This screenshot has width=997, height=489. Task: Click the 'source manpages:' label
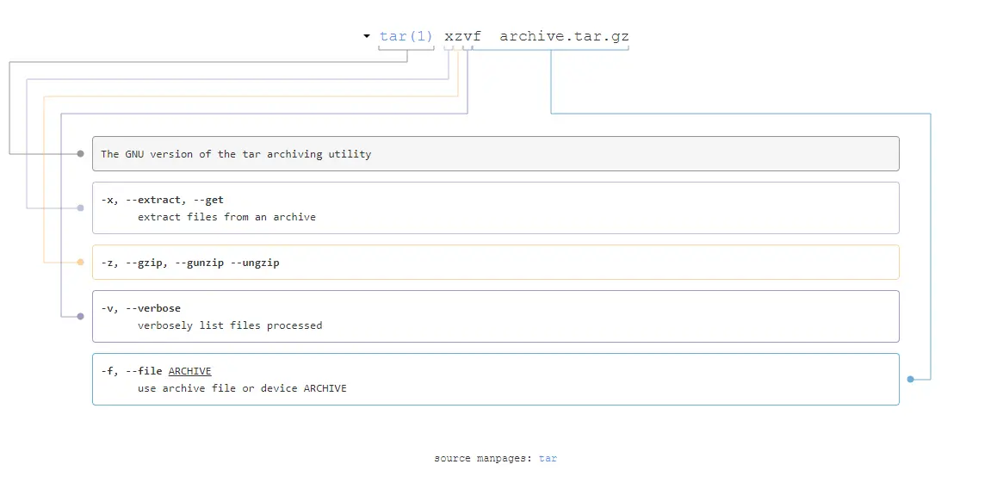[483, 459]
